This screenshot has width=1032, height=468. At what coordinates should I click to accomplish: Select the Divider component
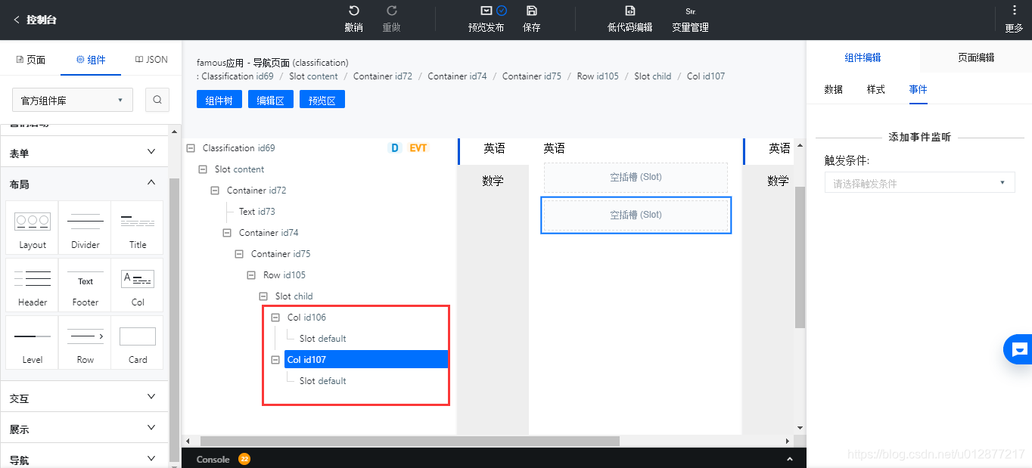(85, 227)
